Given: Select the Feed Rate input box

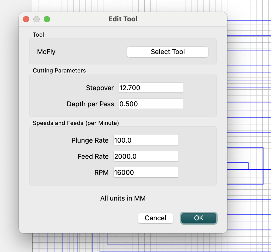Looking at the screenshot, I should click(x=145, y=156).
